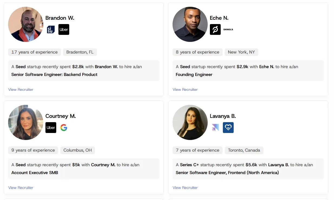Click Eche N.'s profile photo

click(x=190, y=24)
